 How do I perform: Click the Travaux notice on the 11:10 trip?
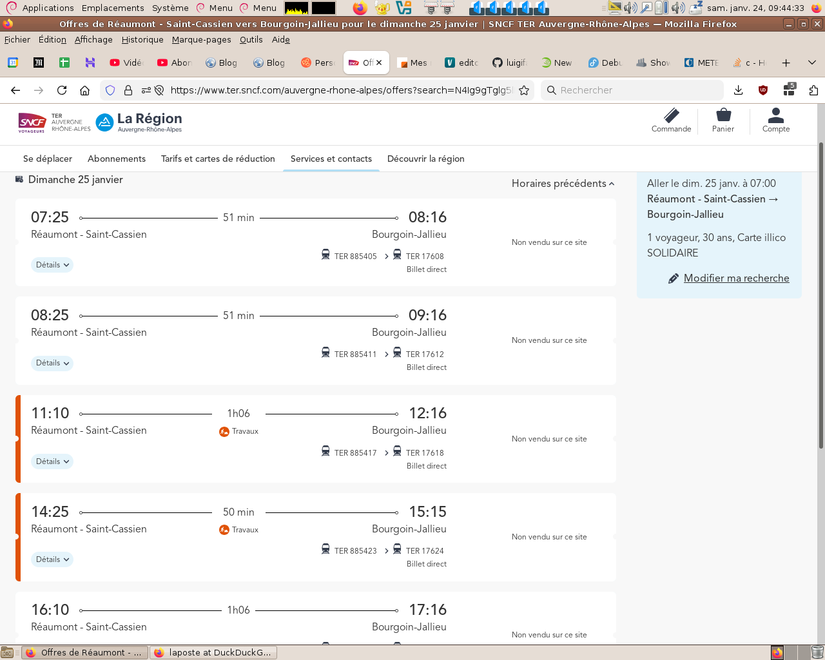click(x=239, y=431)
